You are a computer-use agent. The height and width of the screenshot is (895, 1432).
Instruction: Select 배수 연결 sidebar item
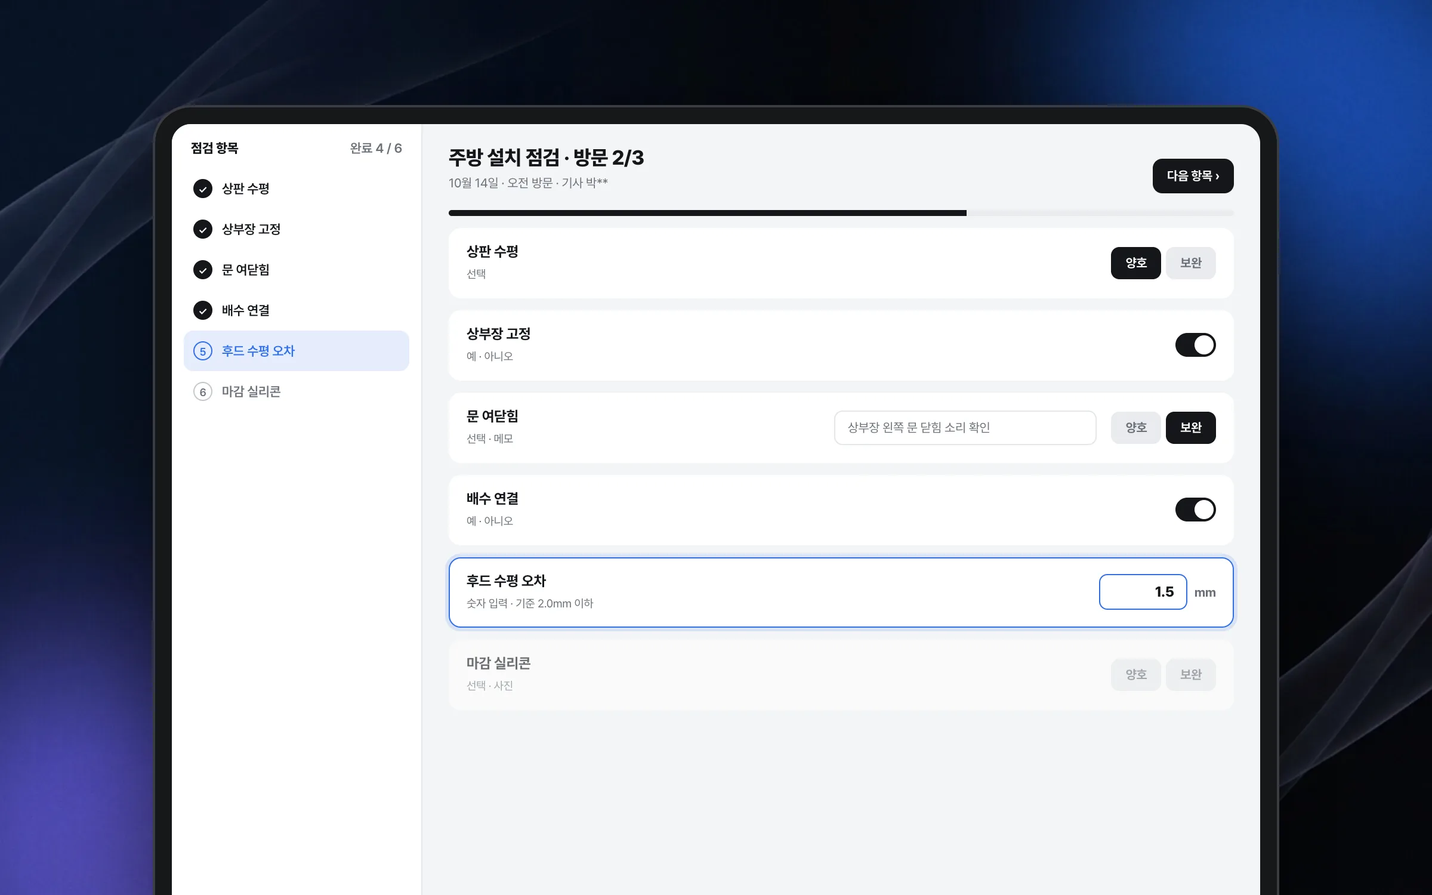click(297, 310)
